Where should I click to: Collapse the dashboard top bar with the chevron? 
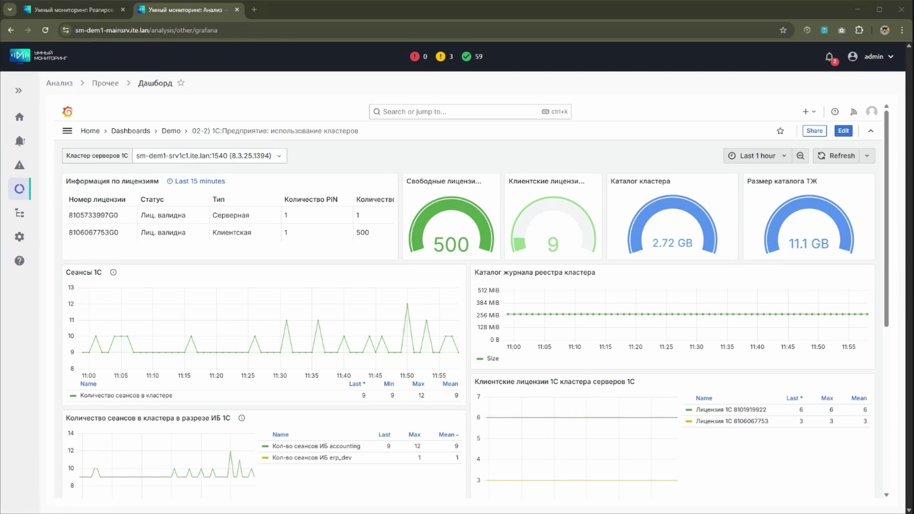point(871,131)
